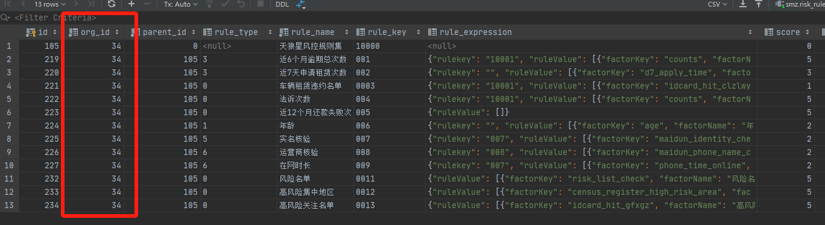Select the rule_name cell 天狼星风控规则集
The width and height of the screenshot is (825, 225).
(x=315, y=46)
